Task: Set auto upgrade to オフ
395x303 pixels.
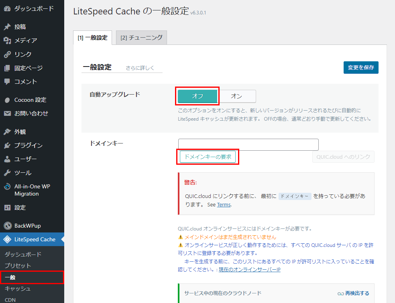Action: 197,96
